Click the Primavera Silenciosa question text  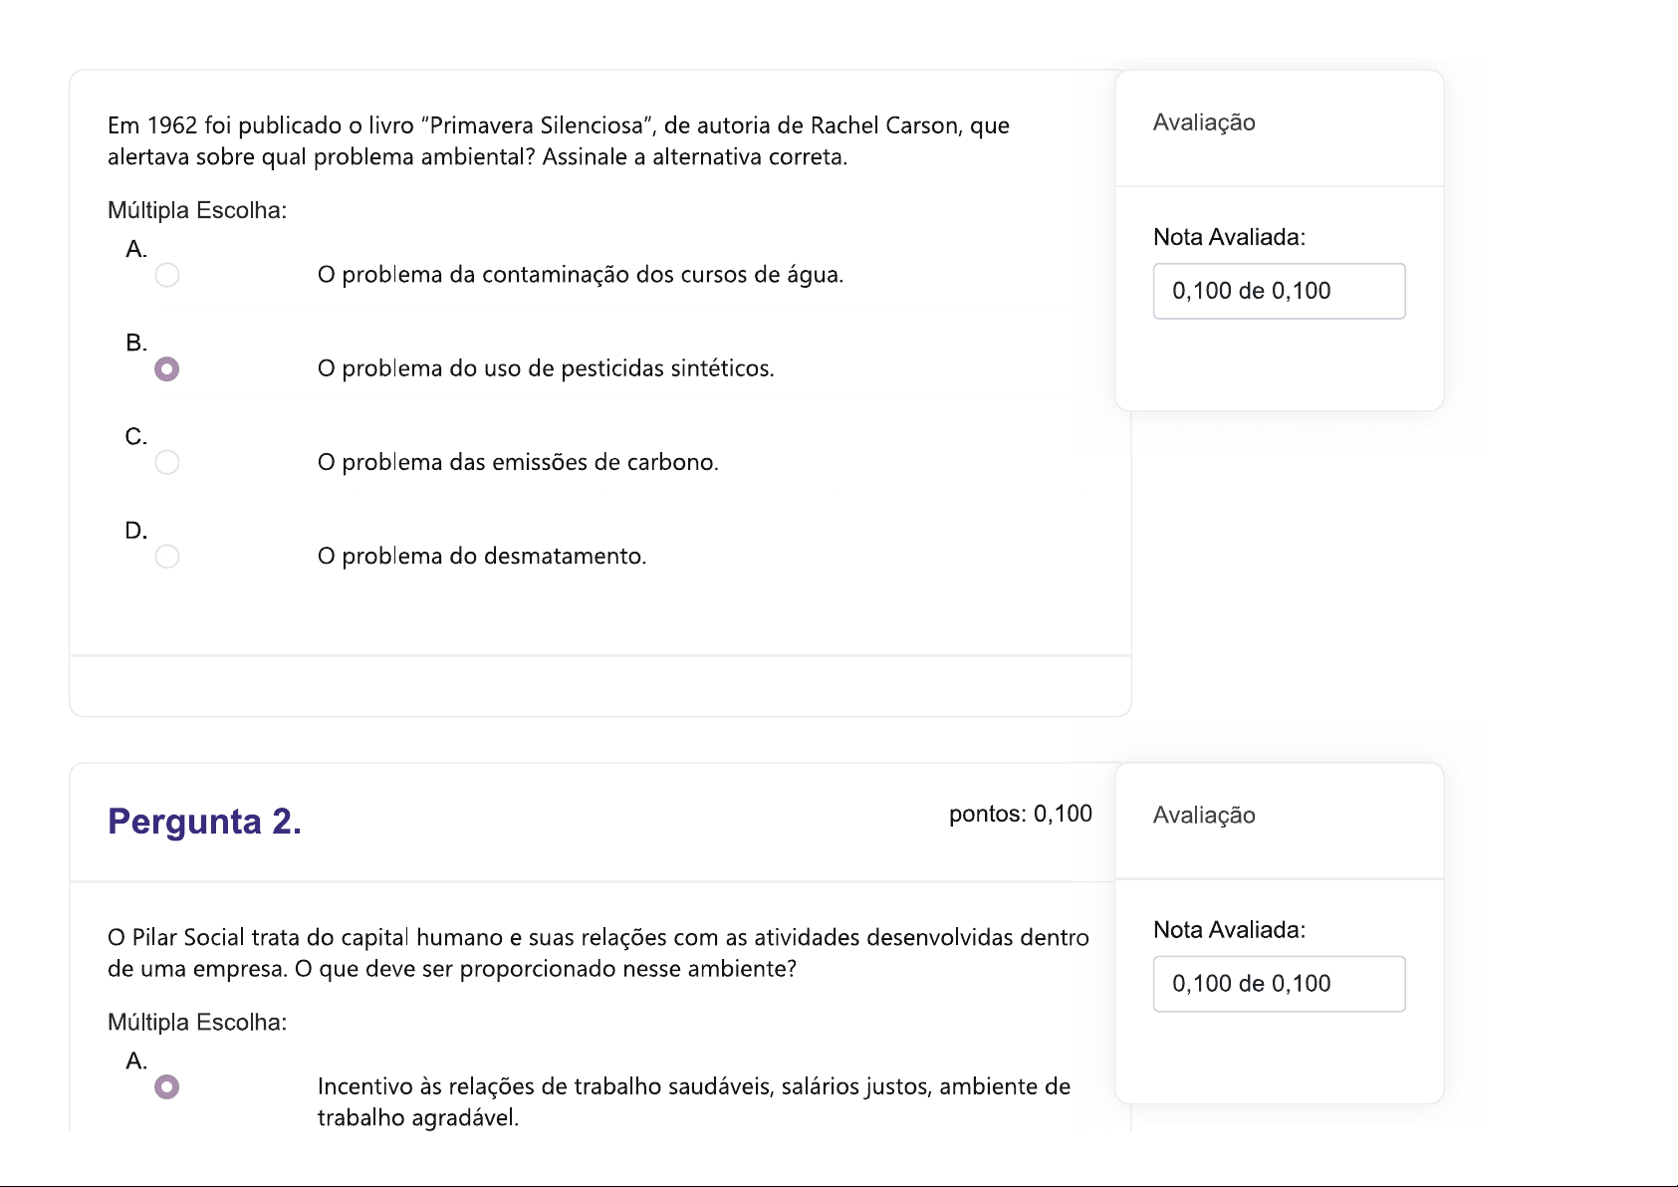(558, 140)
